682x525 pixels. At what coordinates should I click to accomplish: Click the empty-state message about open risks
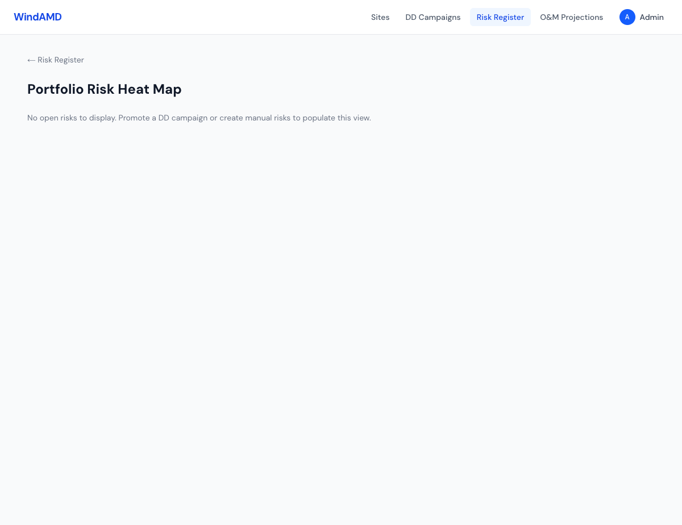click(199, 118)
